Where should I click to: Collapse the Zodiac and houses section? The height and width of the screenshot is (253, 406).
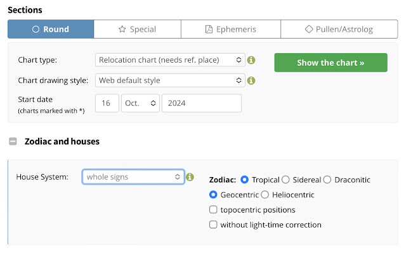click(13, 142)
